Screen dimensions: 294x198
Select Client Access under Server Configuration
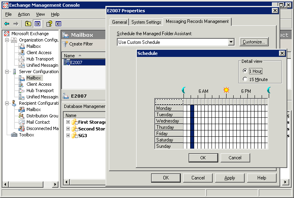tap(39, 84)
